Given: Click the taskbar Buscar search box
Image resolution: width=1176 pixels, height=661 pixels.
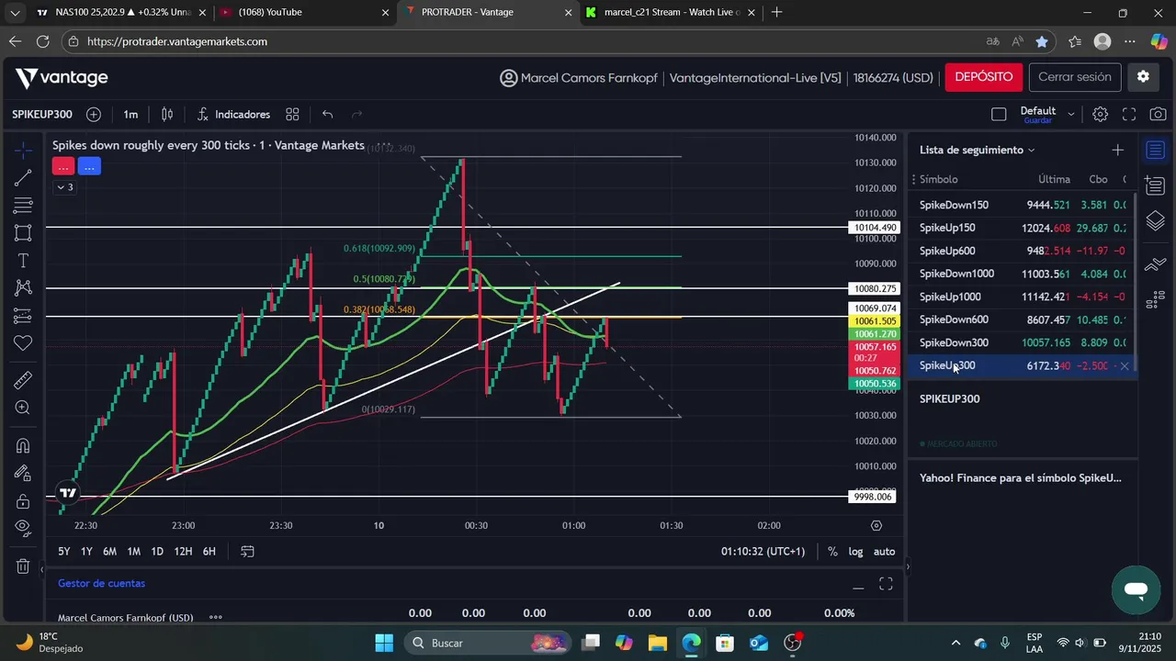Looking at the screenshot, I should tap(487, 643).
